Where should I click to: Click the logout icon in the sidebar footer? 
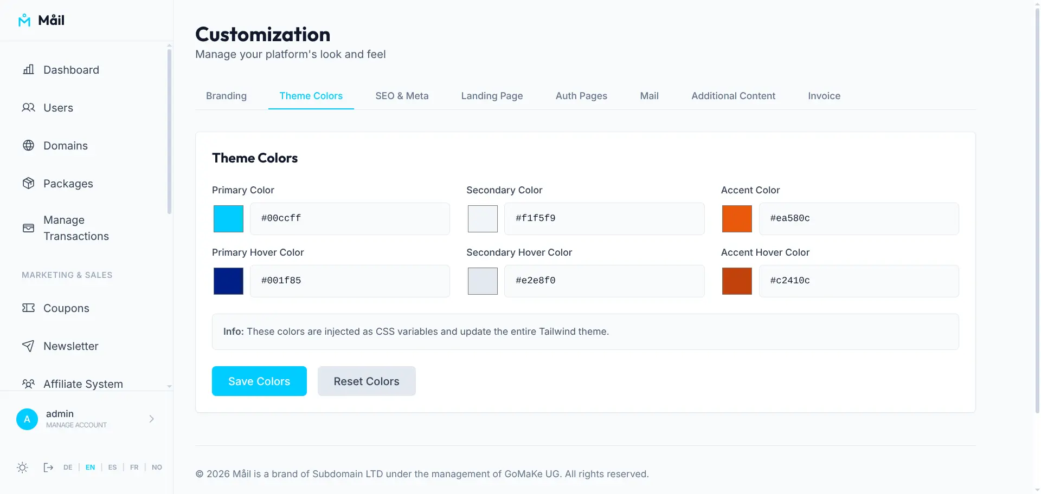pyautogui.click(x=48, y=467)
